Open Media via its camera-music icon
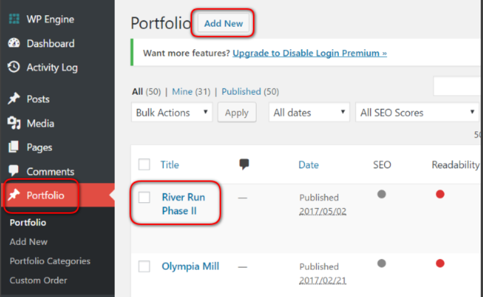Screen dimensions: 483x297 [14, 123]
